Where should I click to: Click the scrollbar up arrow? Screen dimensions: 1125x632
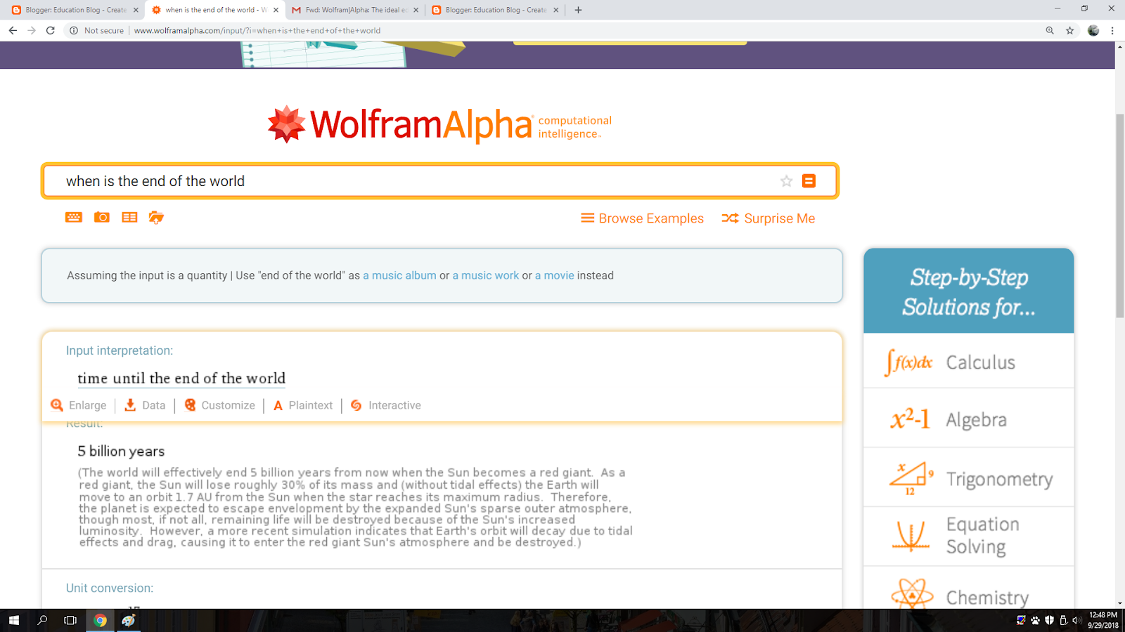coord(1120,46)
